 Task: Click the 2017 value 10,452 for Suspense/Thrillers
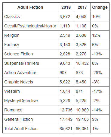pos(82,64)
